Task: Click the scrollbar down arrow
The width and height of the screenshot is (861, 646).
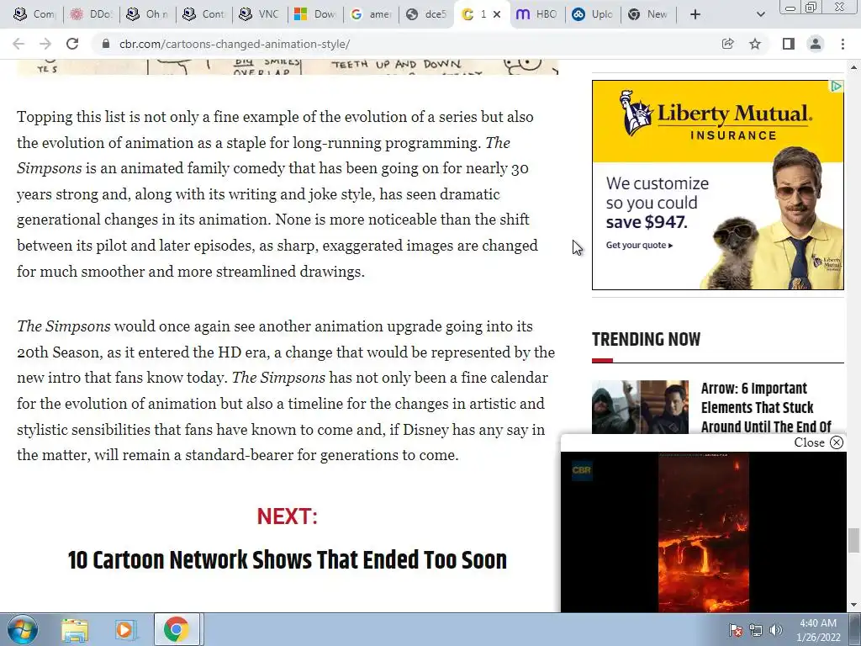Action: click(x=853, y=605)
